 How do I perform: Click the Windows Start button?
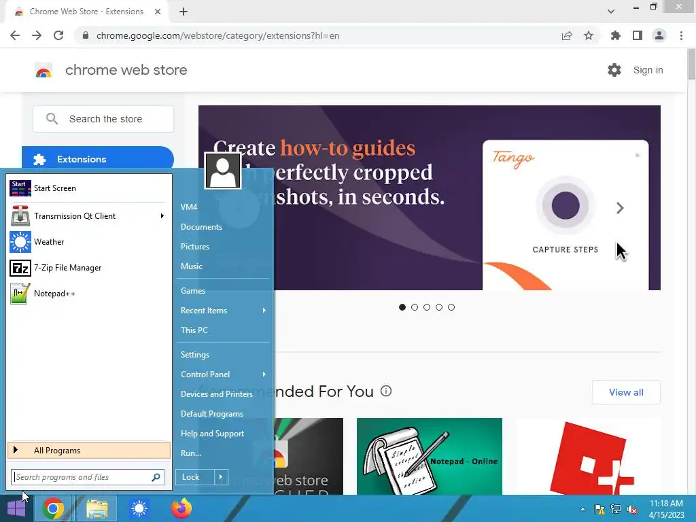(x=16, y=508)
